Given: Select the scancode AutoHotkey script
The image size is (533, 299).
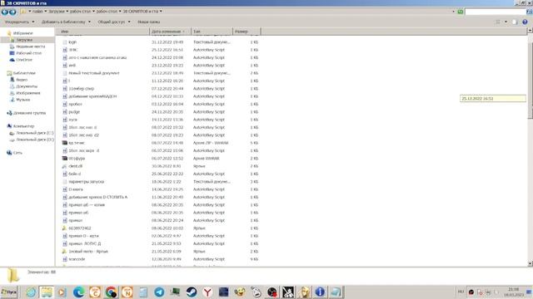Looking at the screenshot, I should 77,259.
